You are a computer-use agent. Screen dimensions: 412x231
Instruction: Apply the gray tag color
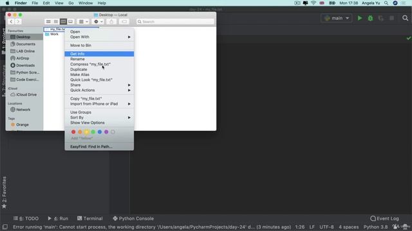pyautogui.click(x=113, y=132)
